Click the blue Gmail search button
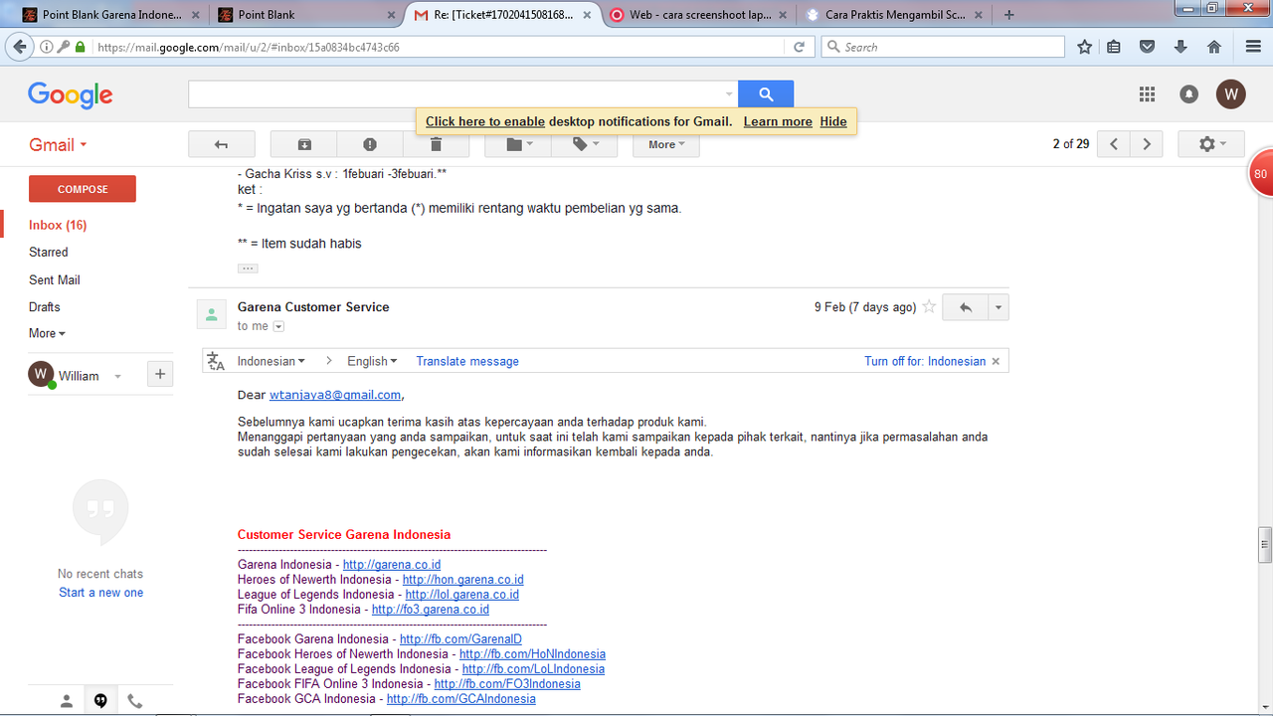 click(x=766, y=94)
